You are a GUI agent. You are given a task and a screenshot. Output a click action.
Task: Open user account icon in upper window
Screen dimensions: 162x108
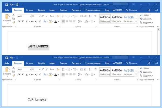[149, 10]
